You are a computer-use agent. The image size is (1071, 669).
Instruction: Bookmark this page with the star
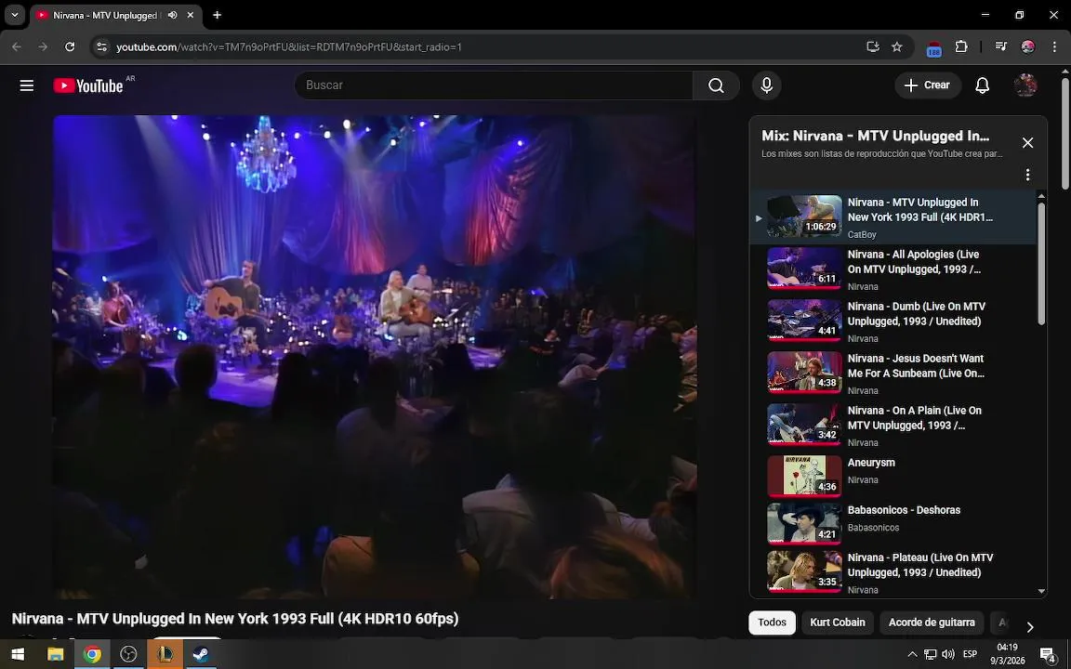coord(897,46)
